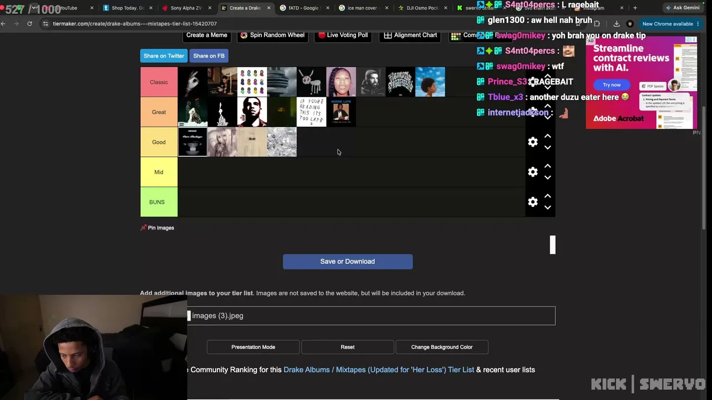Move the BUNS tier up
The height and width of the screenshot is (400, 712).
coord(547,196)
